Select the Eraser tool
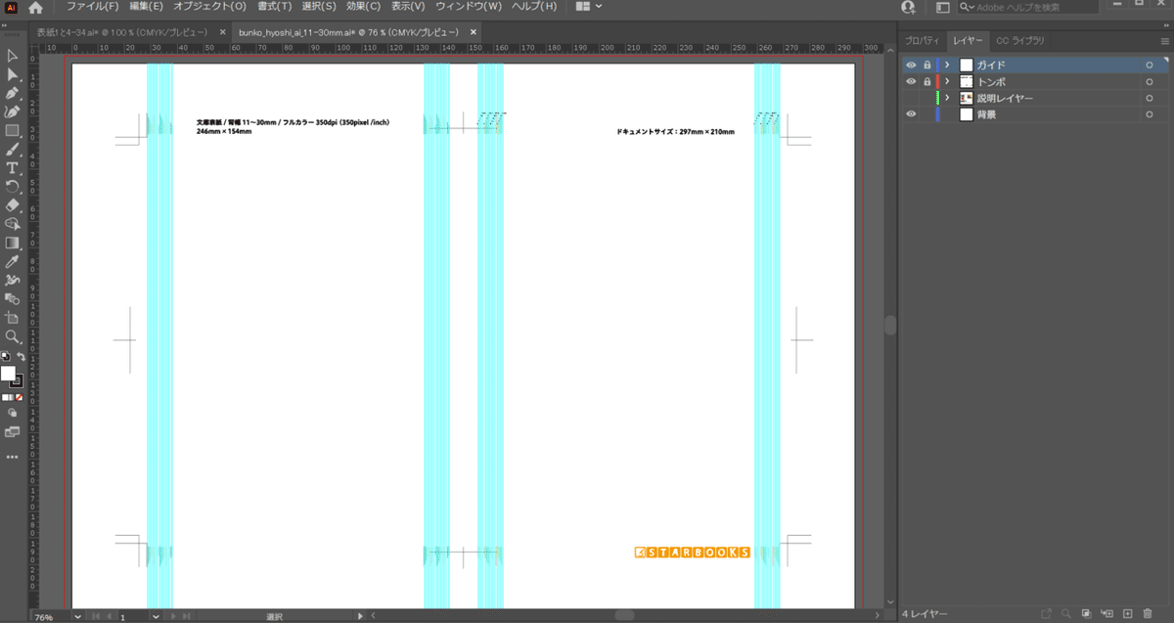This screenshot has height=623, width=1174. coord(12,205)
